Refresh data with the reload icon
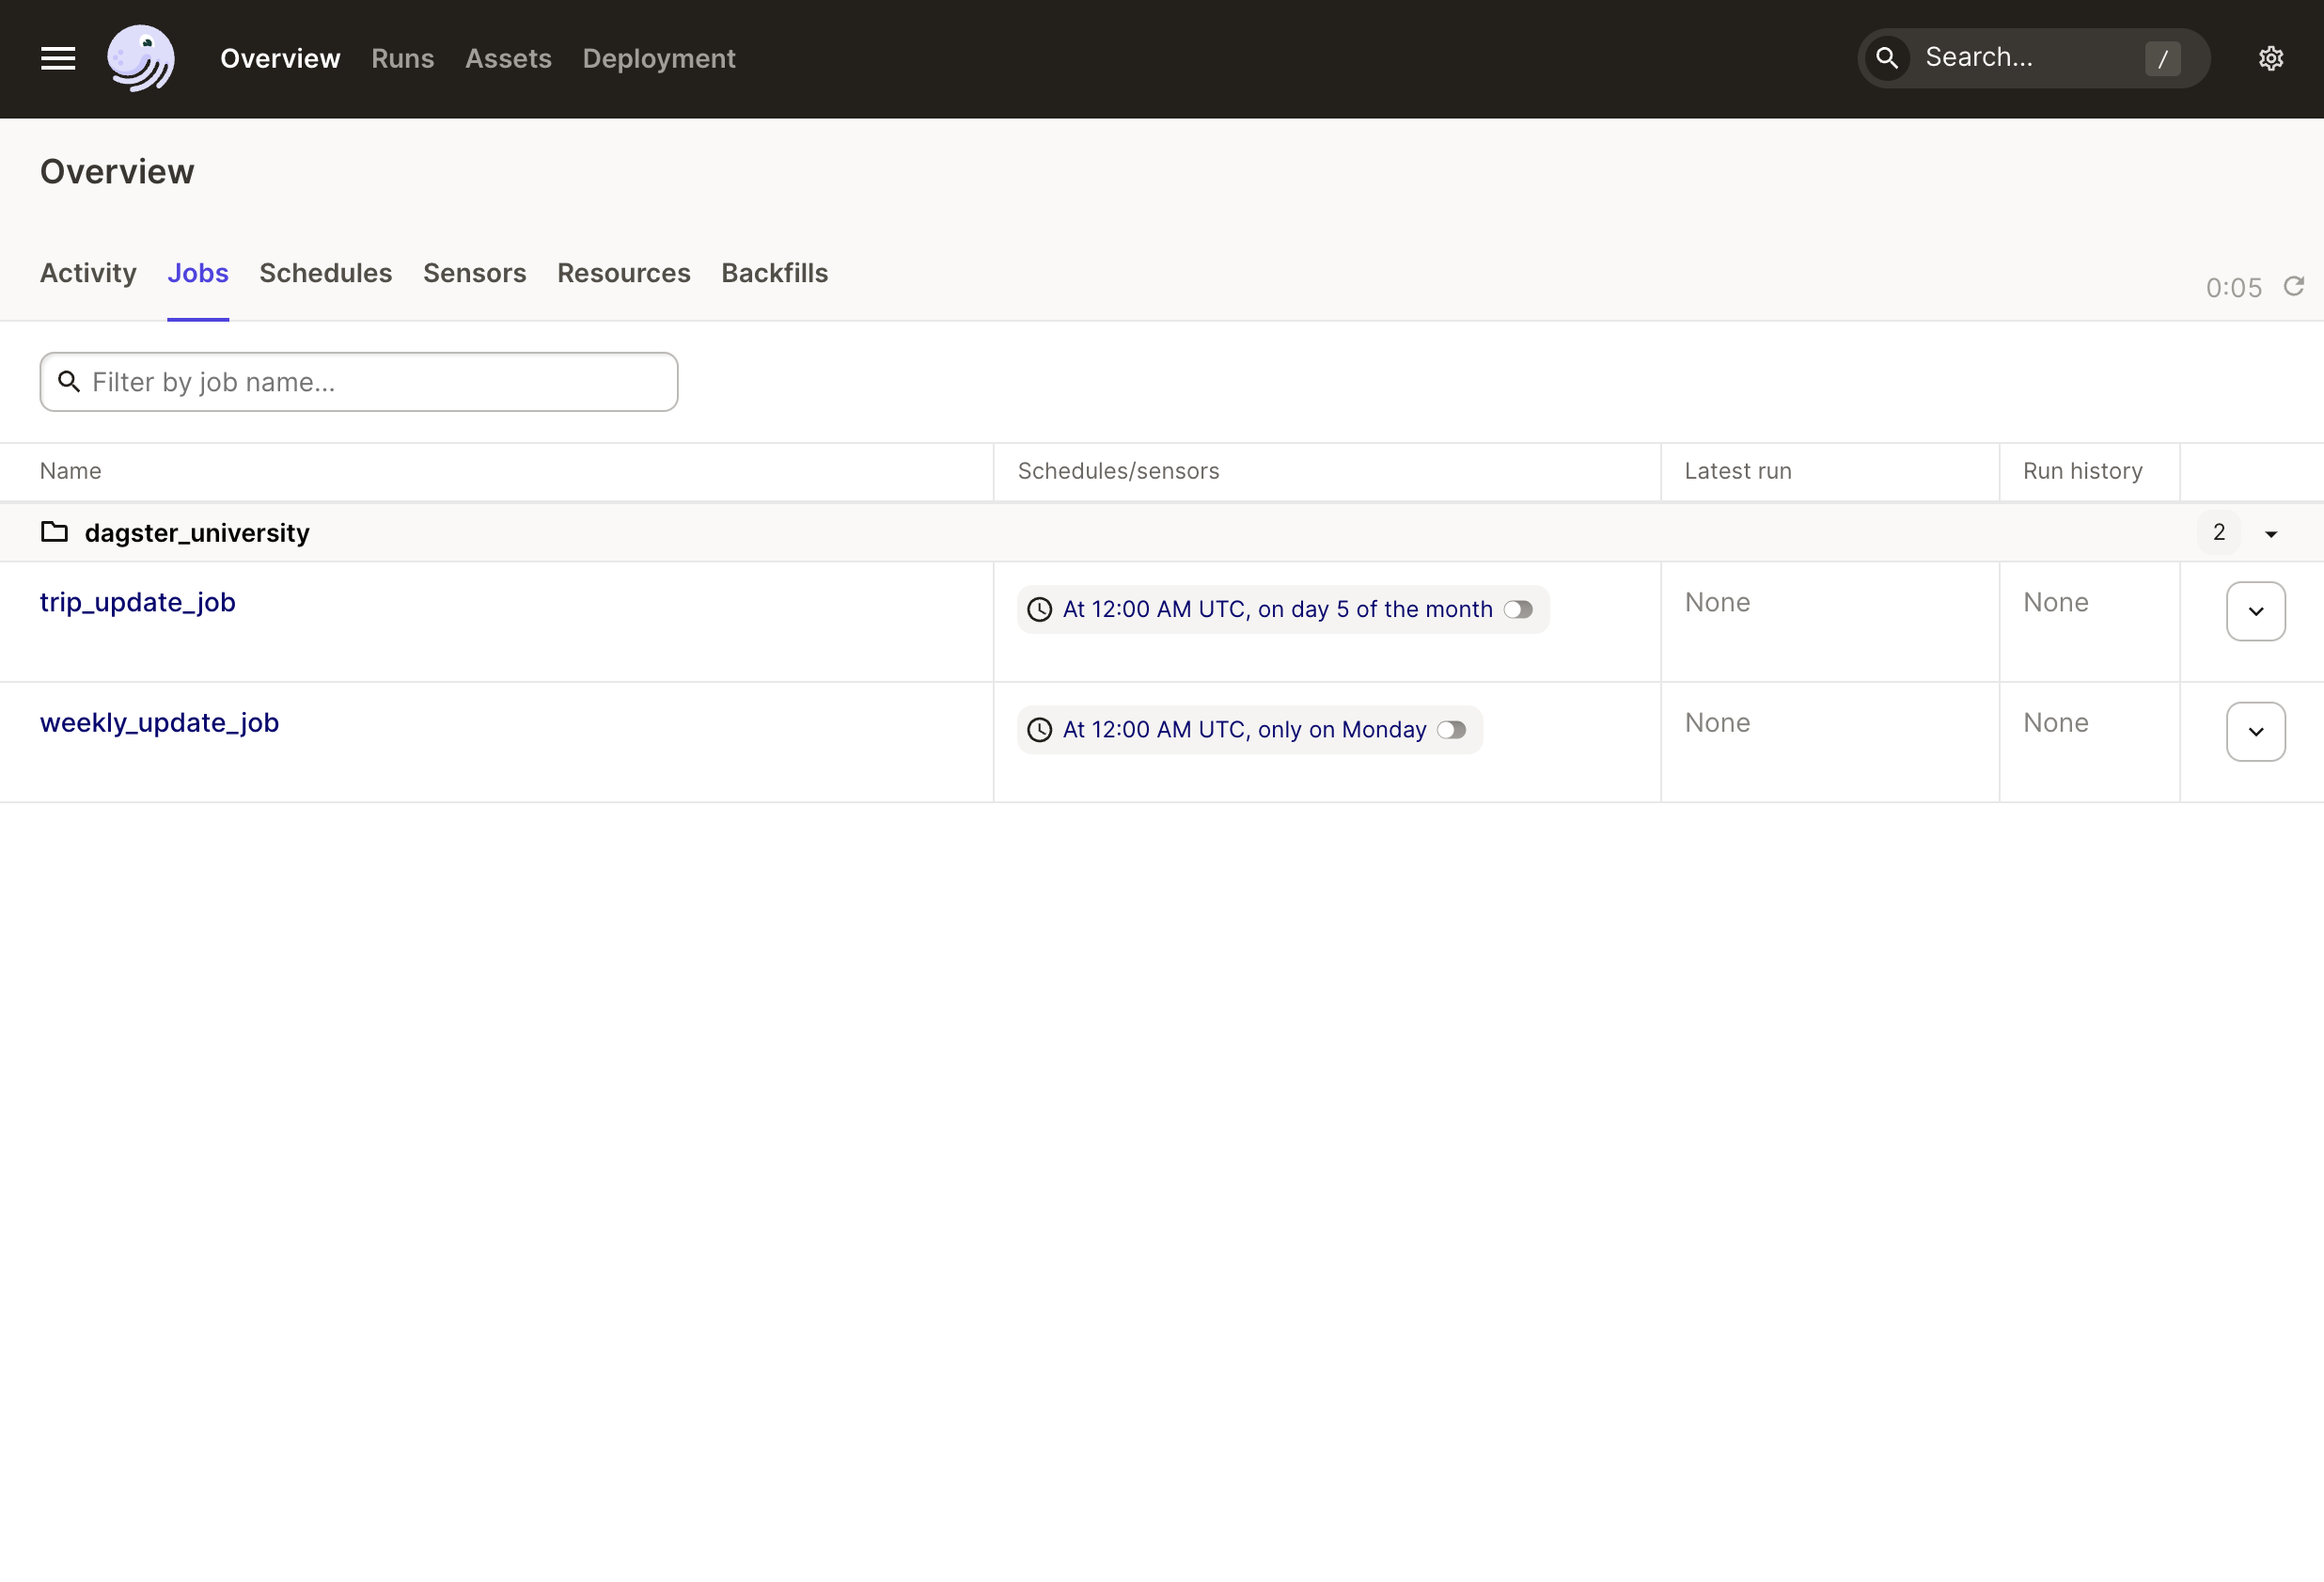The width and height of the screenshot is (2324, 1582). 2293,287
